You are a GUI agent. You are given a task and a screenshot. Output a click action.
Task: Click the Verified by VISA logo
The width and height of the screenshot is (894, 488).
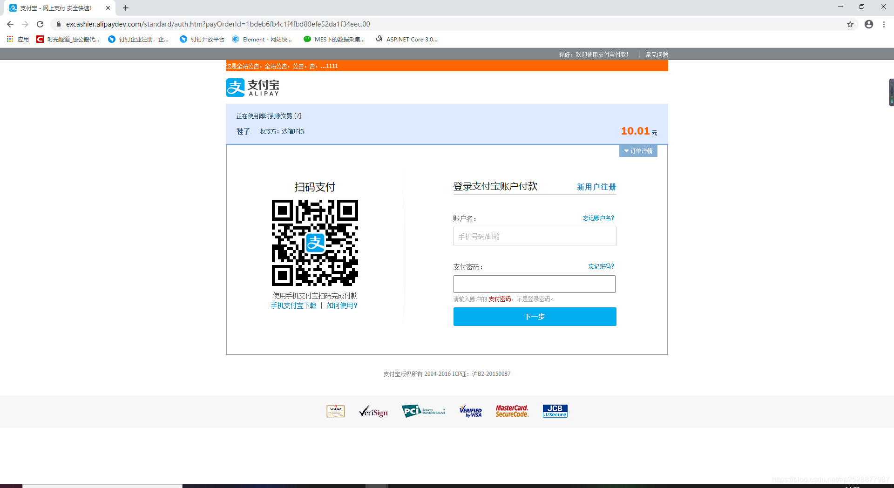[471, 411]
